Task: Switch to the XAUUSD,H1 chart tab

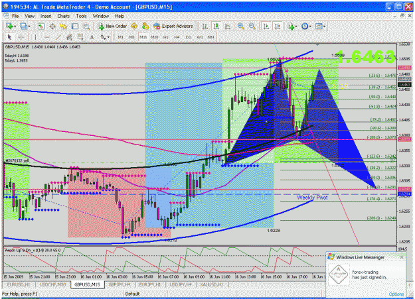Action: coord(211,284)
